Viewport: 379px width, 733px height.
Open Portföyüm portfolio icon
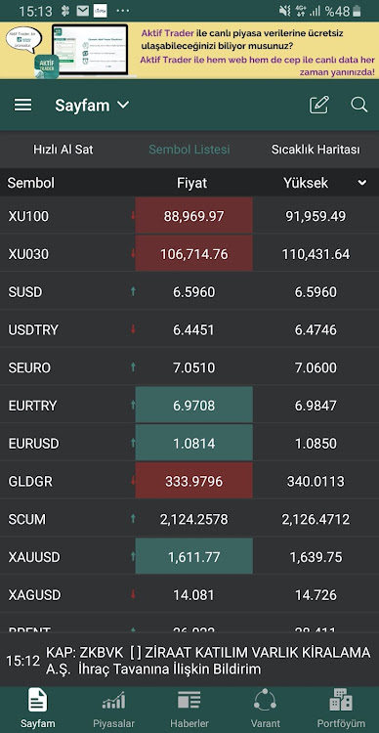(341, 700)
